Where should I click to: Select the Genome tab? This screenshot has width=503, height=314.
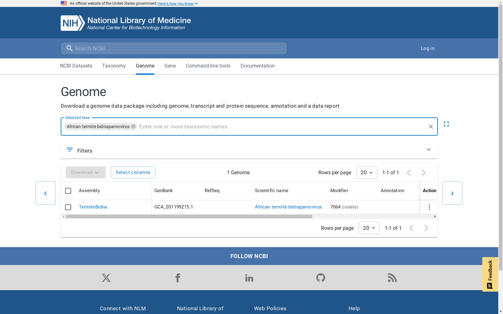145,66
